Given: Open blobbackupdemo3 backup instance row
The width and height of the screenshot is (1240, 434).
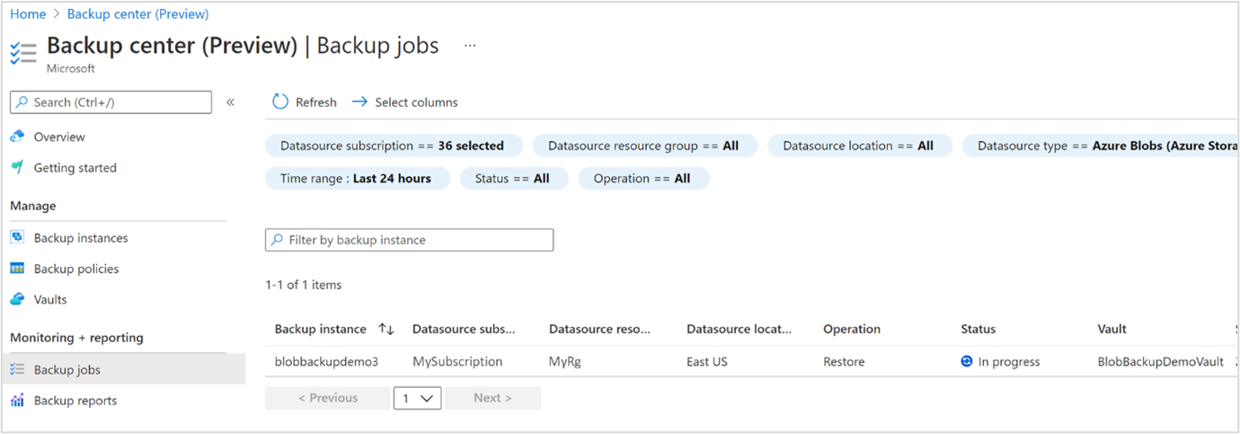Looking at the screenshot, I should click(326, 362).
